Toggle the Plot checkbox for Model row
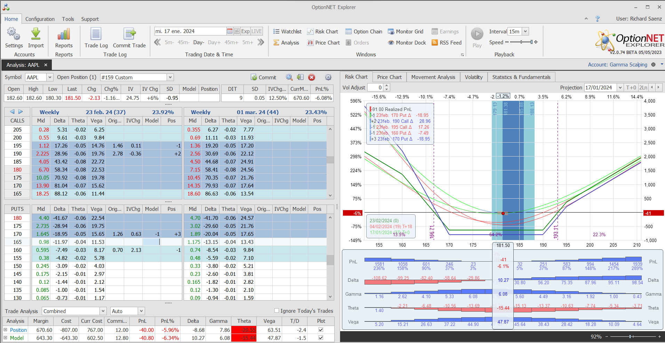 click(x=321, y=338)
